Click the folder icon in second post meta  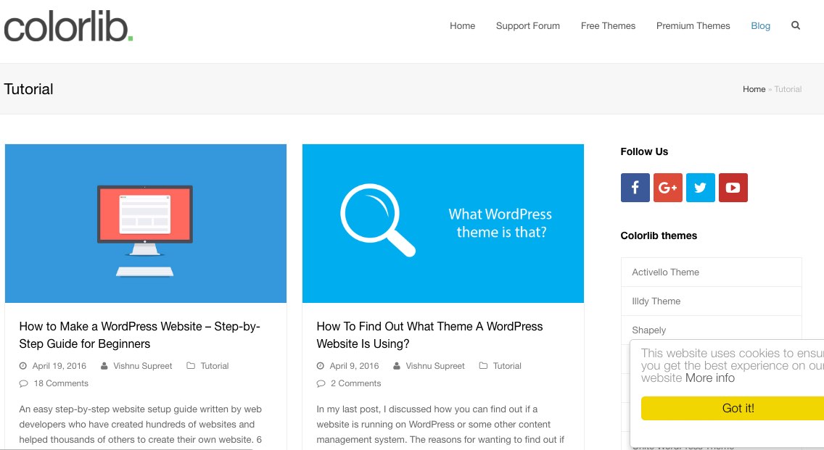pyautogui.click(x=483, y=365)
